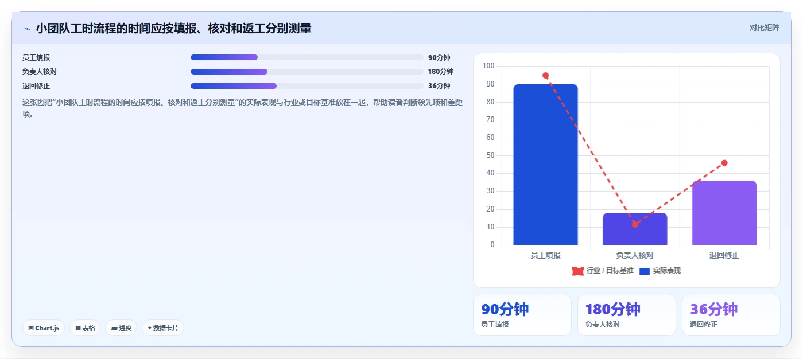Click benchmark point above 退回修正 bar
The height and width of the screenshot is (359, 803).
724,163
